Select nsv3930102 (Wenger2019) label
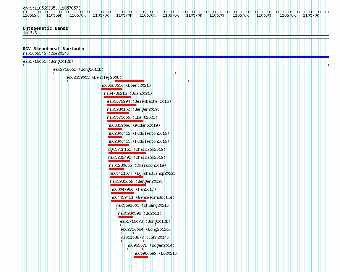The width and height of the screenshot is (340, 272). point(133,109)
